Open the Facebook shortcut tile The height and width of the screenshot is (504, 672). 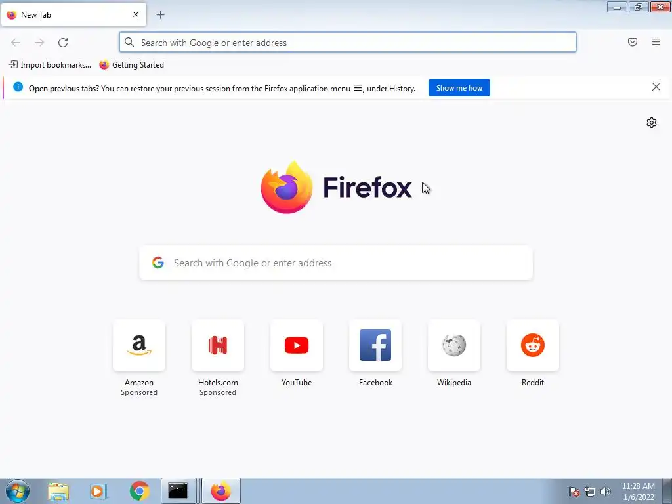375,345
